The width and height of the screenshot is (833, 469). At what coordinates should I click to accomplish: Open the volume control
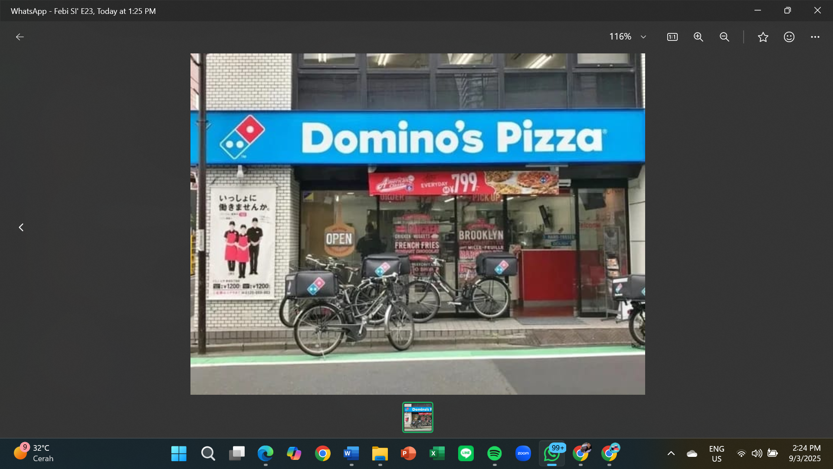click(x=757, y=453)
